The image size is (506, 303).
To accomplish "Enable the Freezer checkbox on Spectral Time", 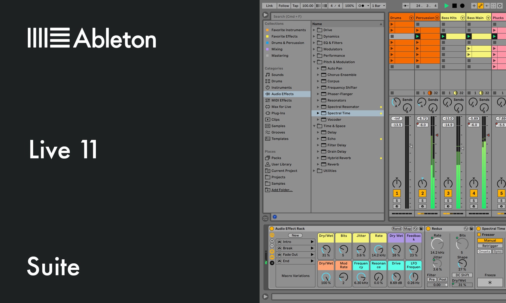I will [x=479, y=235].
